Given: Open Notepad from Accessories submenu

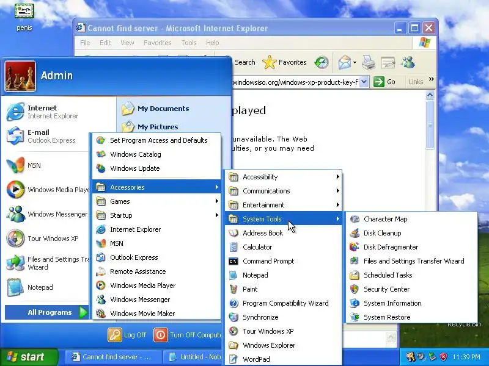Looking at the screenshot, I should (x=283, y=275).
